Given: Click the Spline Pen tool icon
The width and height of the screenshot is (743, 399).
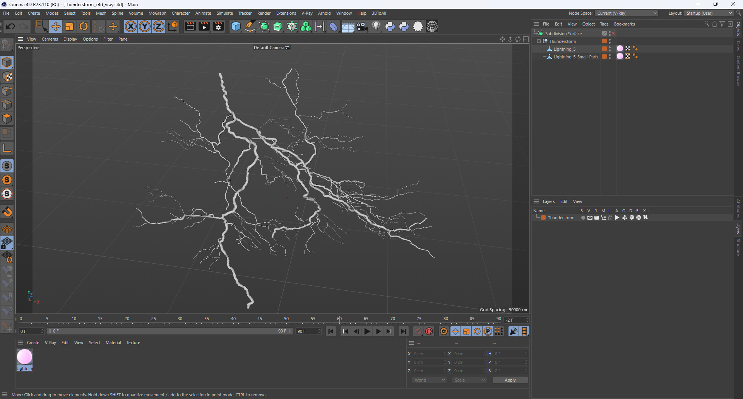Looking at the screenshot, I should click(x=250, y=26).
